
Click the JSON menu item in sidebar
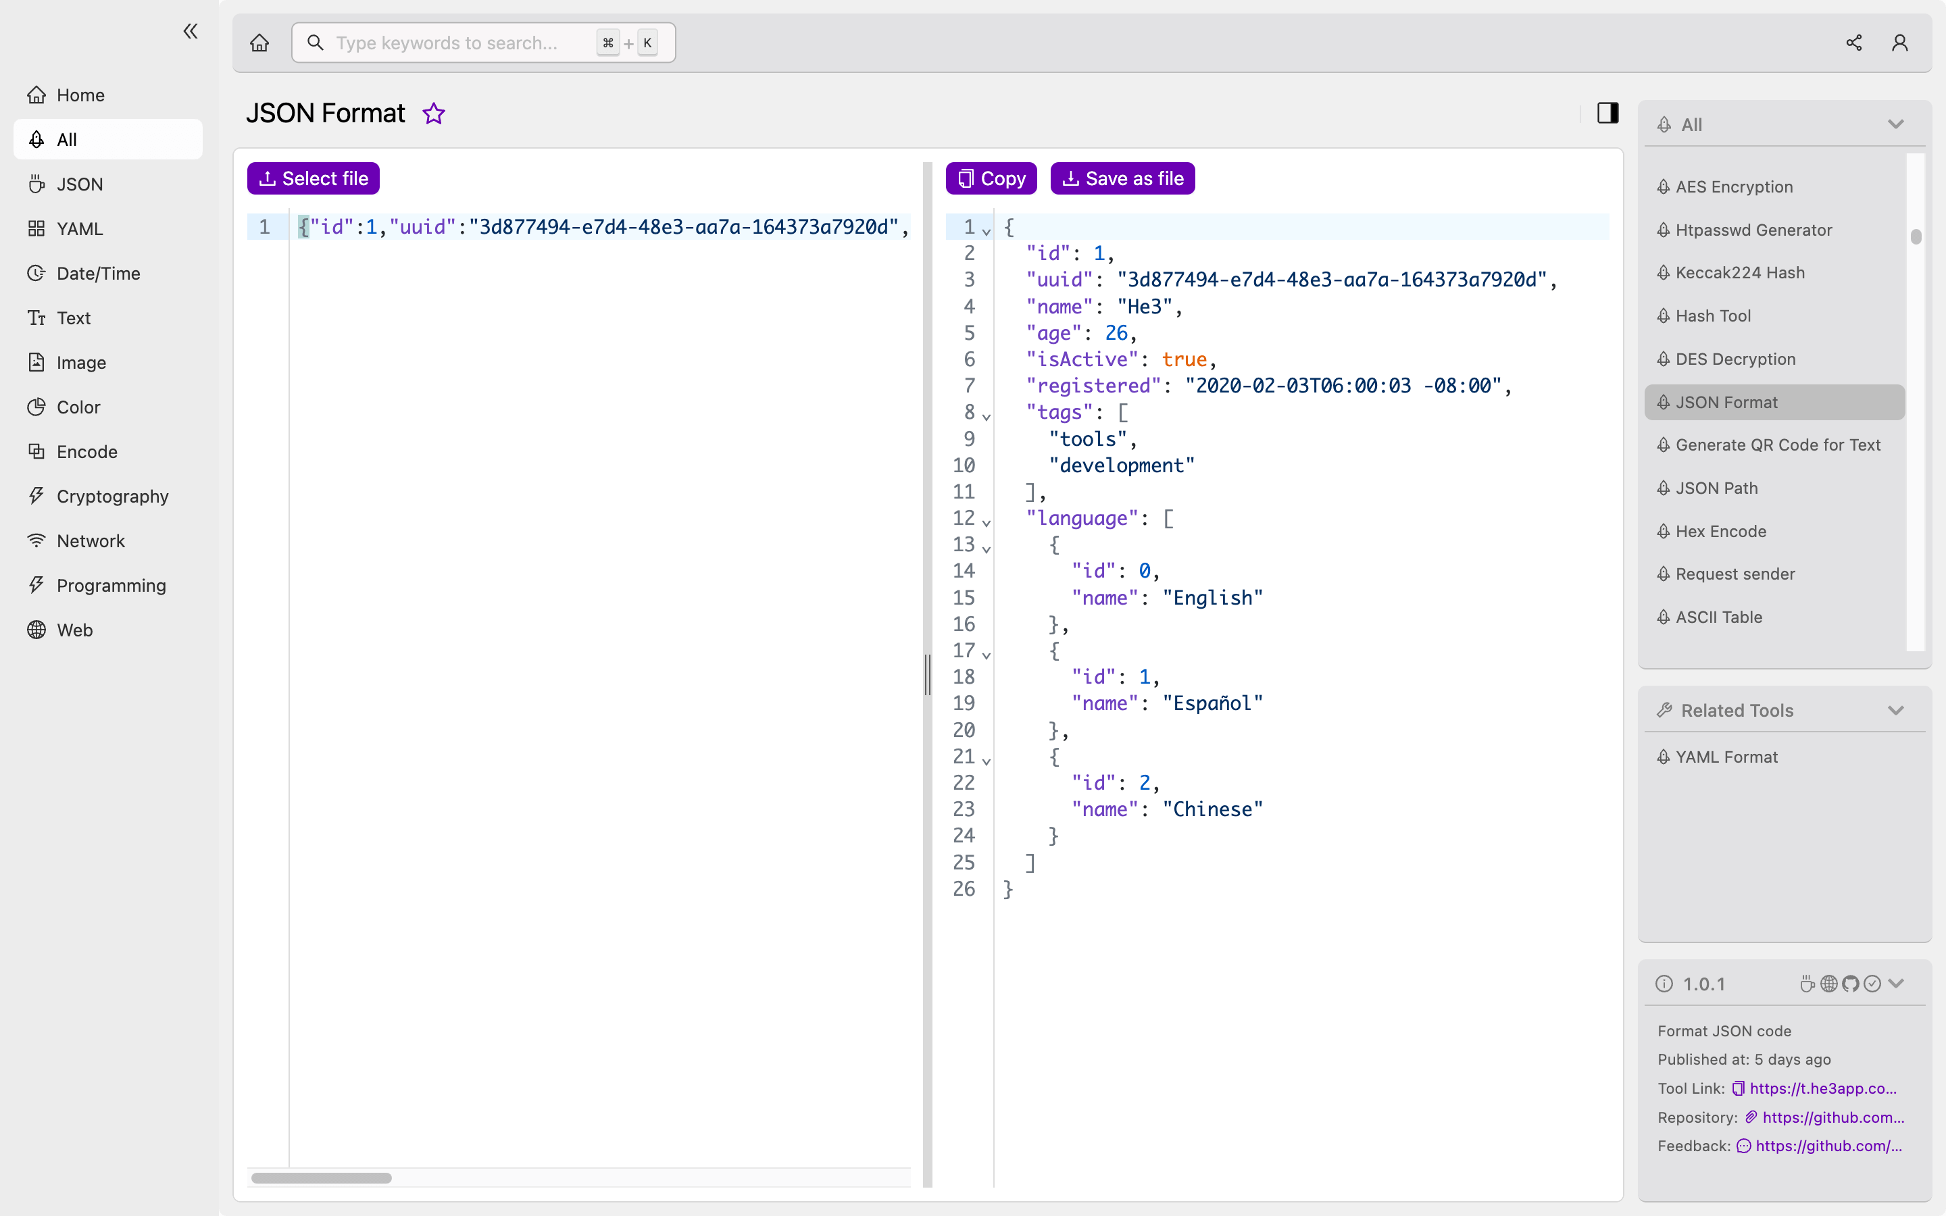click(x=80, y=184)
